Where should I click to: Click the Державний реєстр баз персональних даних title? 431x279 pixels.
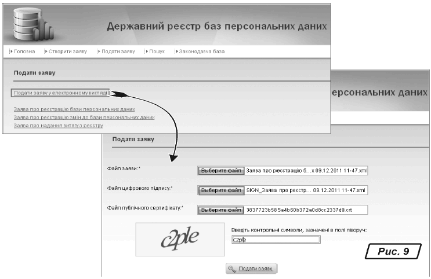[x=216, y=27]
